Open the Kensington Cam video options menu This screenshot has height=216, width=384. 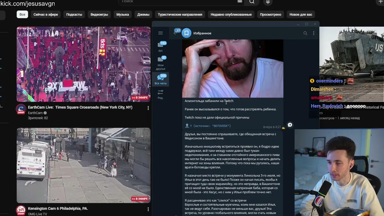(x=148, y=209)
